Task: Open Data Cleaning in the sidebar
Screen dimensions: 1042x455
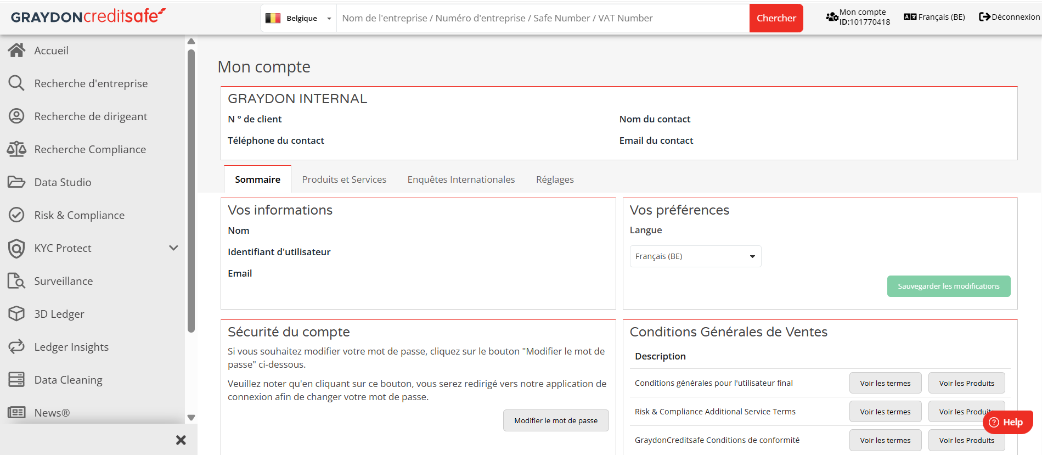Action: click(68, 380)
